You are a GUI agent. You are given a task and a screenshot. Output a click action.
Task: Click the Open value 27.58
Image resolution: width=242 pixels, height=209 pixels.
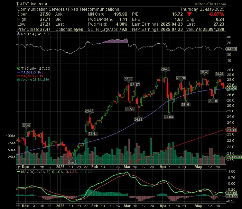pos(45,14)
